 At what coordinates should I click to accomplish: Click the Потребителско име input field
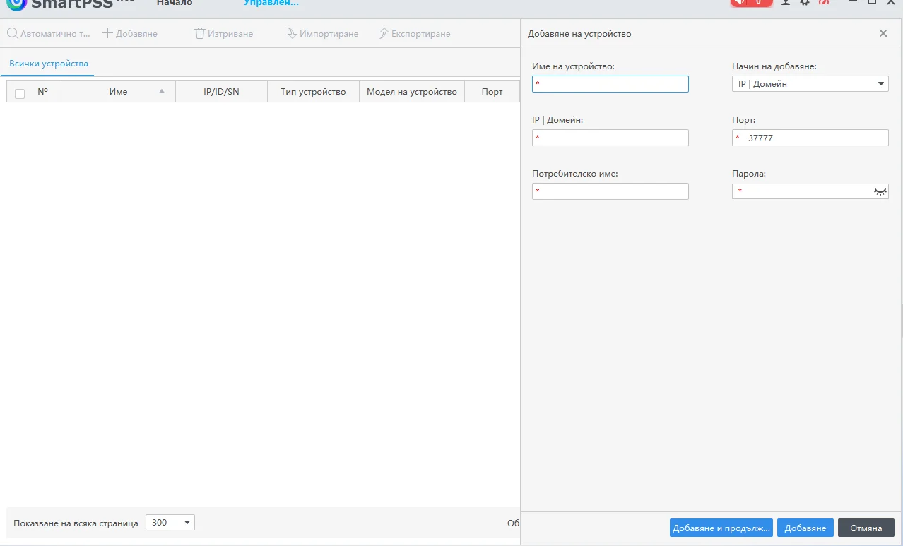point(610,191)
